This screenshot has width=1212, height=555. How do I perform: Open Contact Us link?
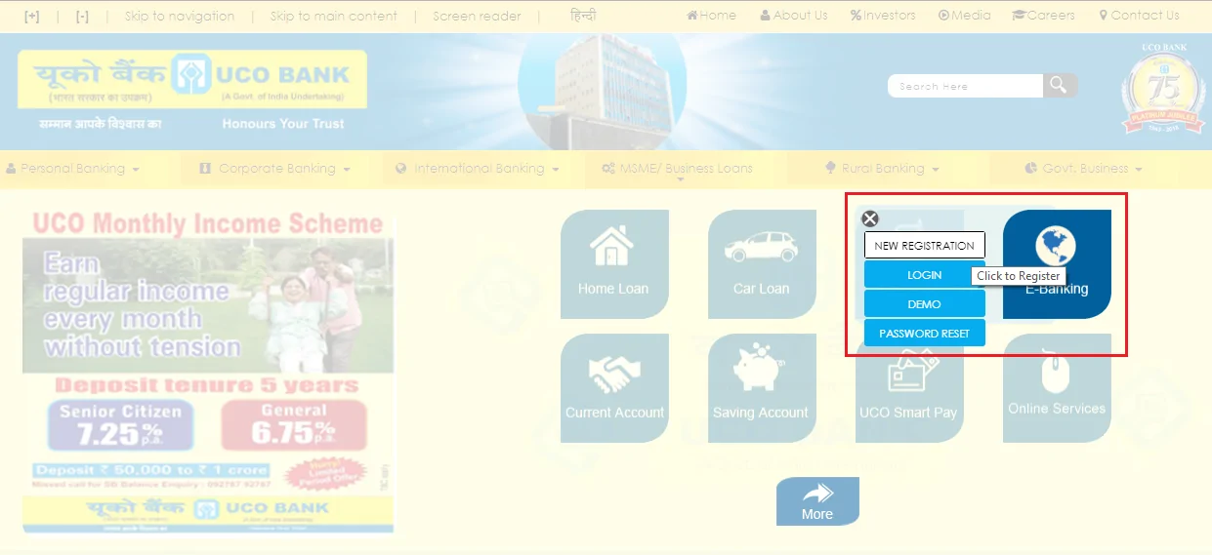(1139, 16)
